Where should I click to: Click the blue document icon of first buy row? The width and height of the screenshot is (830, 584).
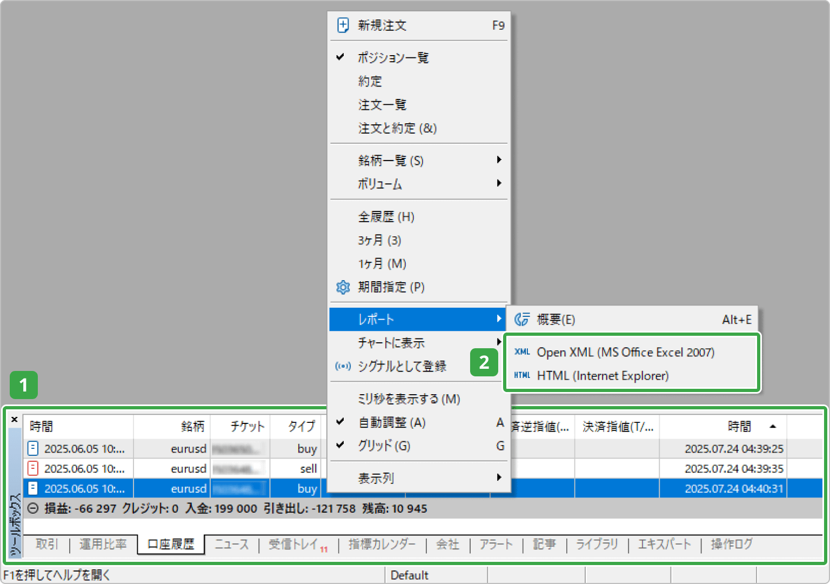coord(33,448)
